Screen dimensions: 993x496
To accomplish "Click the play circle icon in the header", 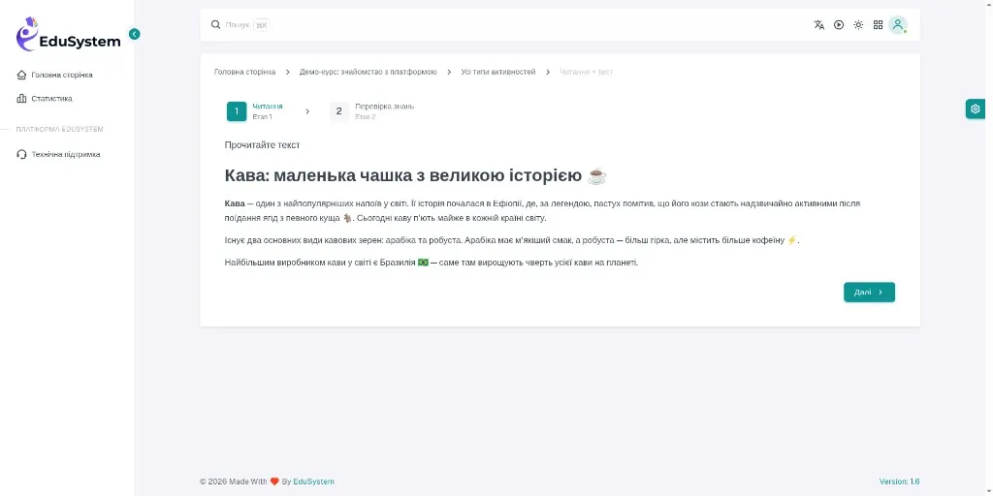I will click(839, 24).
